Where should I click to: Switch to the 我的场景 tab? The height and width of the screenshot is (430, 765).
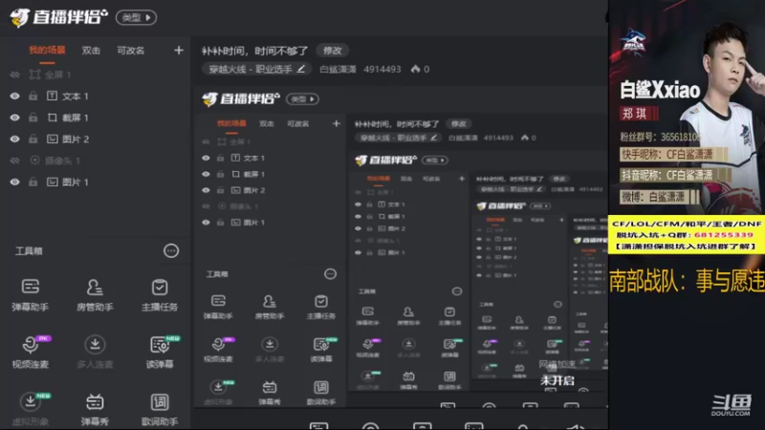point(47,51)
